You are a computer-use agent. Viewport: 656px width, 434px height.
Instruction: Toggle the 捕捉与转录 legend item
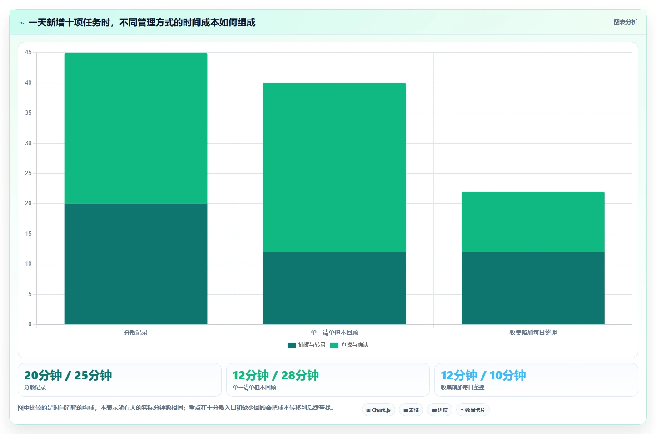(307, 345)
